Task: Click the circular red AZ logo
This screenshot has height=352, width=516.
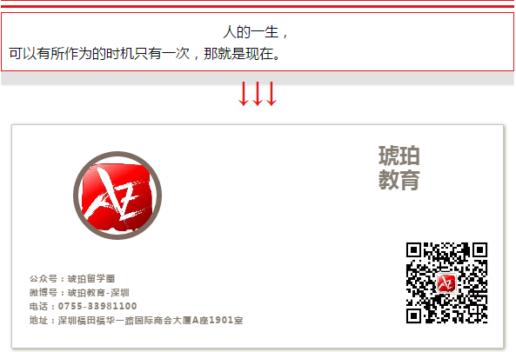Action: coord(117,196)
